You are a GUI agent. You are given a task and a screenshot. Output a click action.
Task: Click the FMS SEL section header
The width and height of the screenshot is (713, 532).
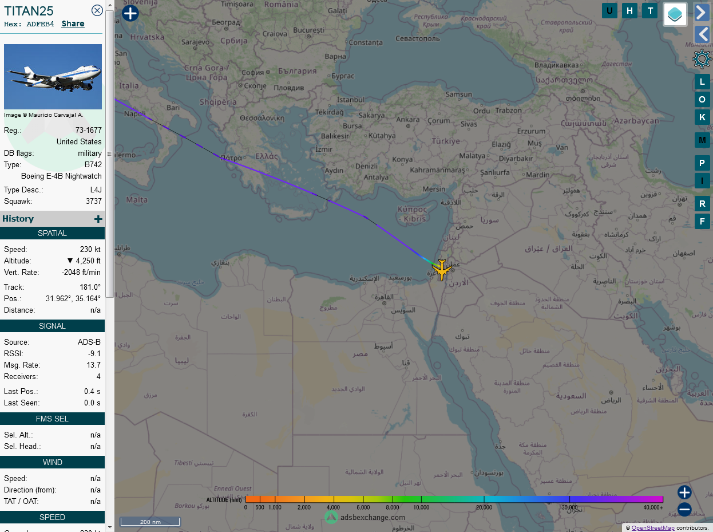click(x=53, y=419)
